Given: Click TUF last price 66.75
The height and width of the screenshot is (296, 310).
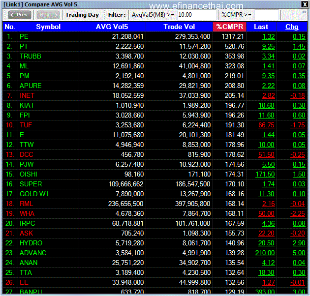Looking at the screenshot, I should coord(267,125).
